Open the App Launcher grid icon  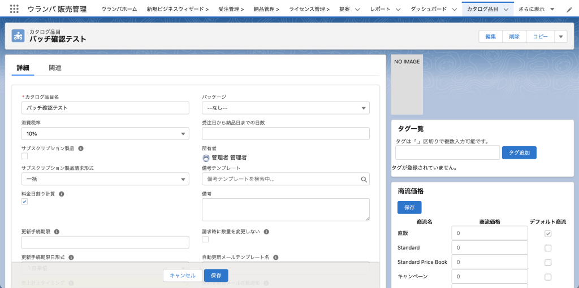14,9
